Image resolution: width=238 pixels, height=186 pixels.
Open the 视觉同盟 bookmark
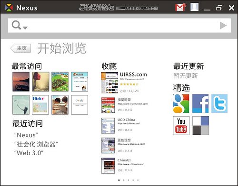coord(124,100)
